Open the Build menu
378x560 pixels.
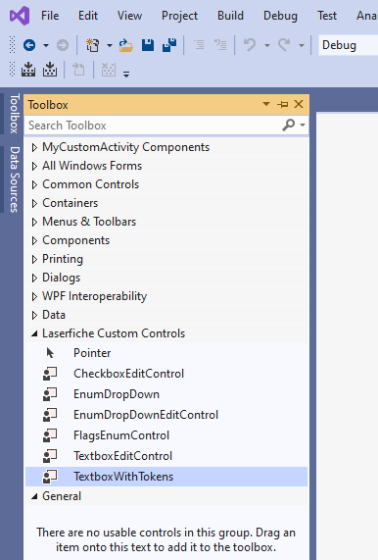pos(230,16)
